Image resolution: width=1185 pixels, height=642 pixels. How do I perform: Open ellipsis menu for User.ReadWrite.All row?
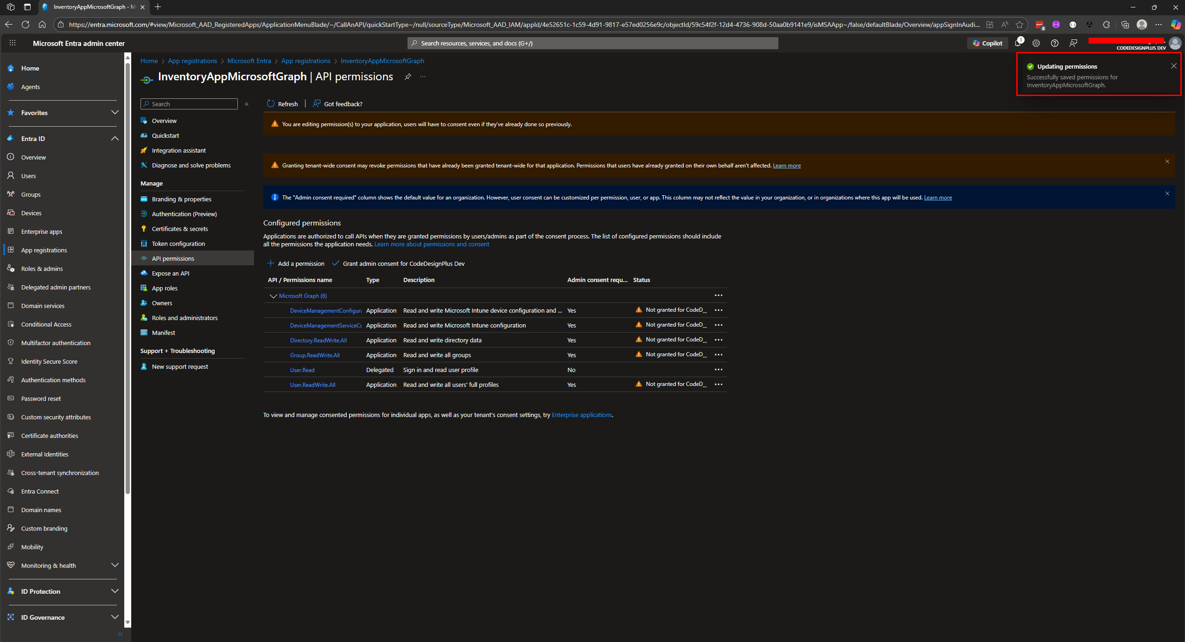719,385
